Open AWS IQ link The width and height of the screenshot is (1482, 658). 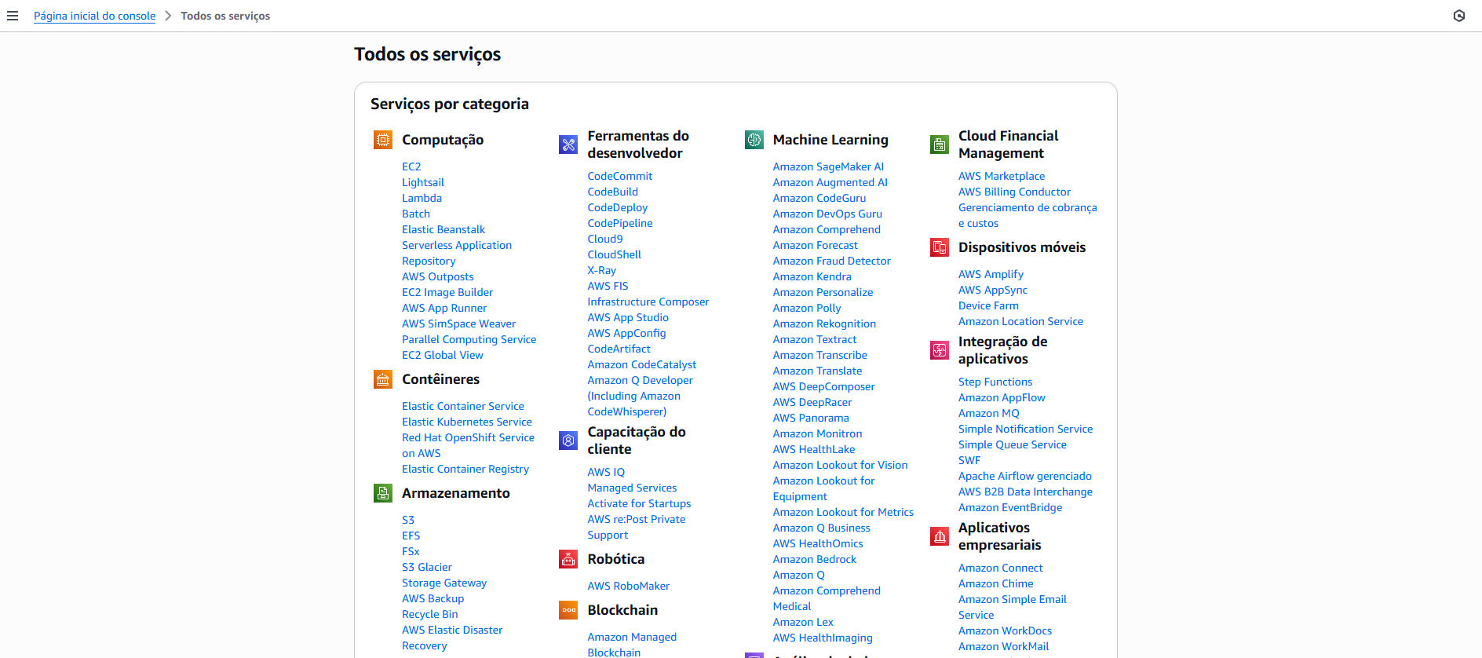tap(606, 472)
